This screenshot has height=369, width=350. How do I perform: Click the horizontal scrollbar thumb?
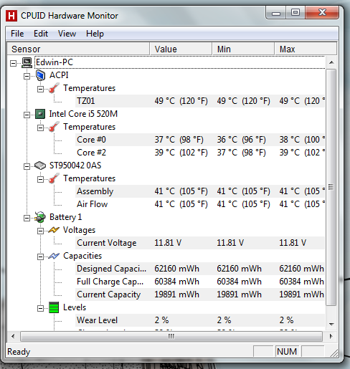click(x=171, y=336)
